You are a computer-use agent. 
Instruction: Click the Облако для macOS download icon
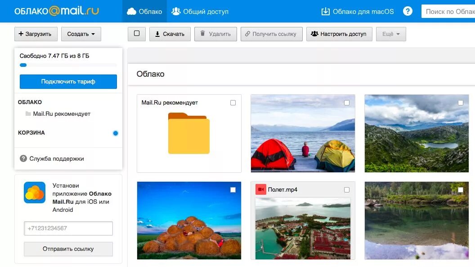click(325, 12)
